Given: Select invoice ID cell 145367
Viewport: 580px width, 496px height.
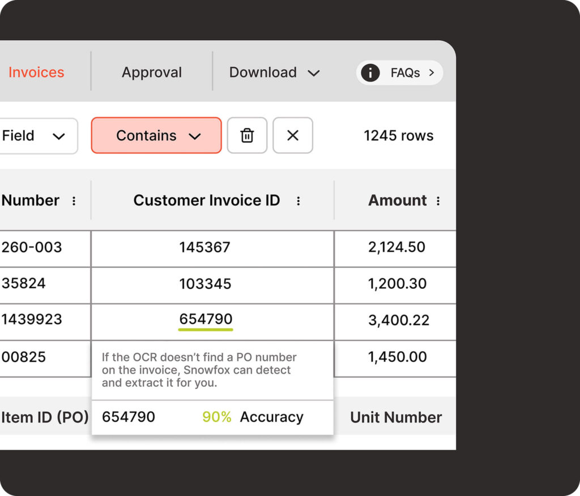Looking at the screenshot, I should point(205,247).
